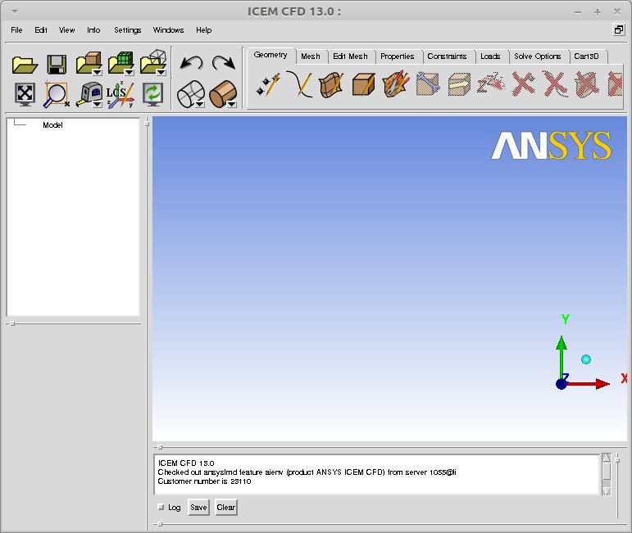
Task: Select Box Zoom magnifier icon
Action: pyautogui.click(x=56, y=95)
